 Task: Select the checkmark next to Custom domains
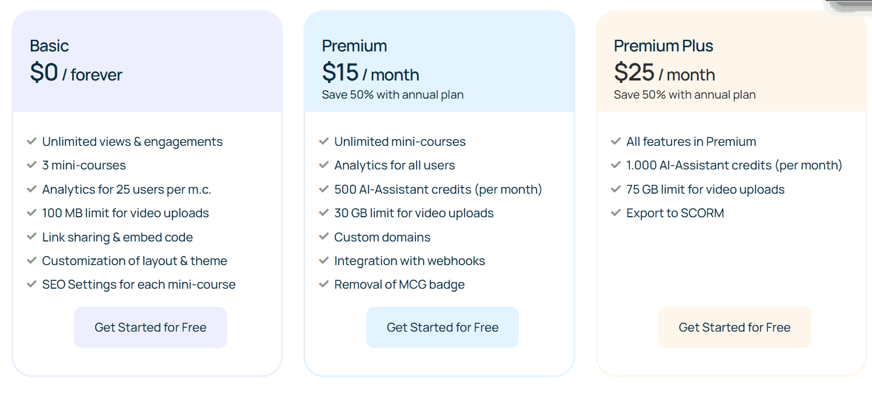[x=324, y=237]
